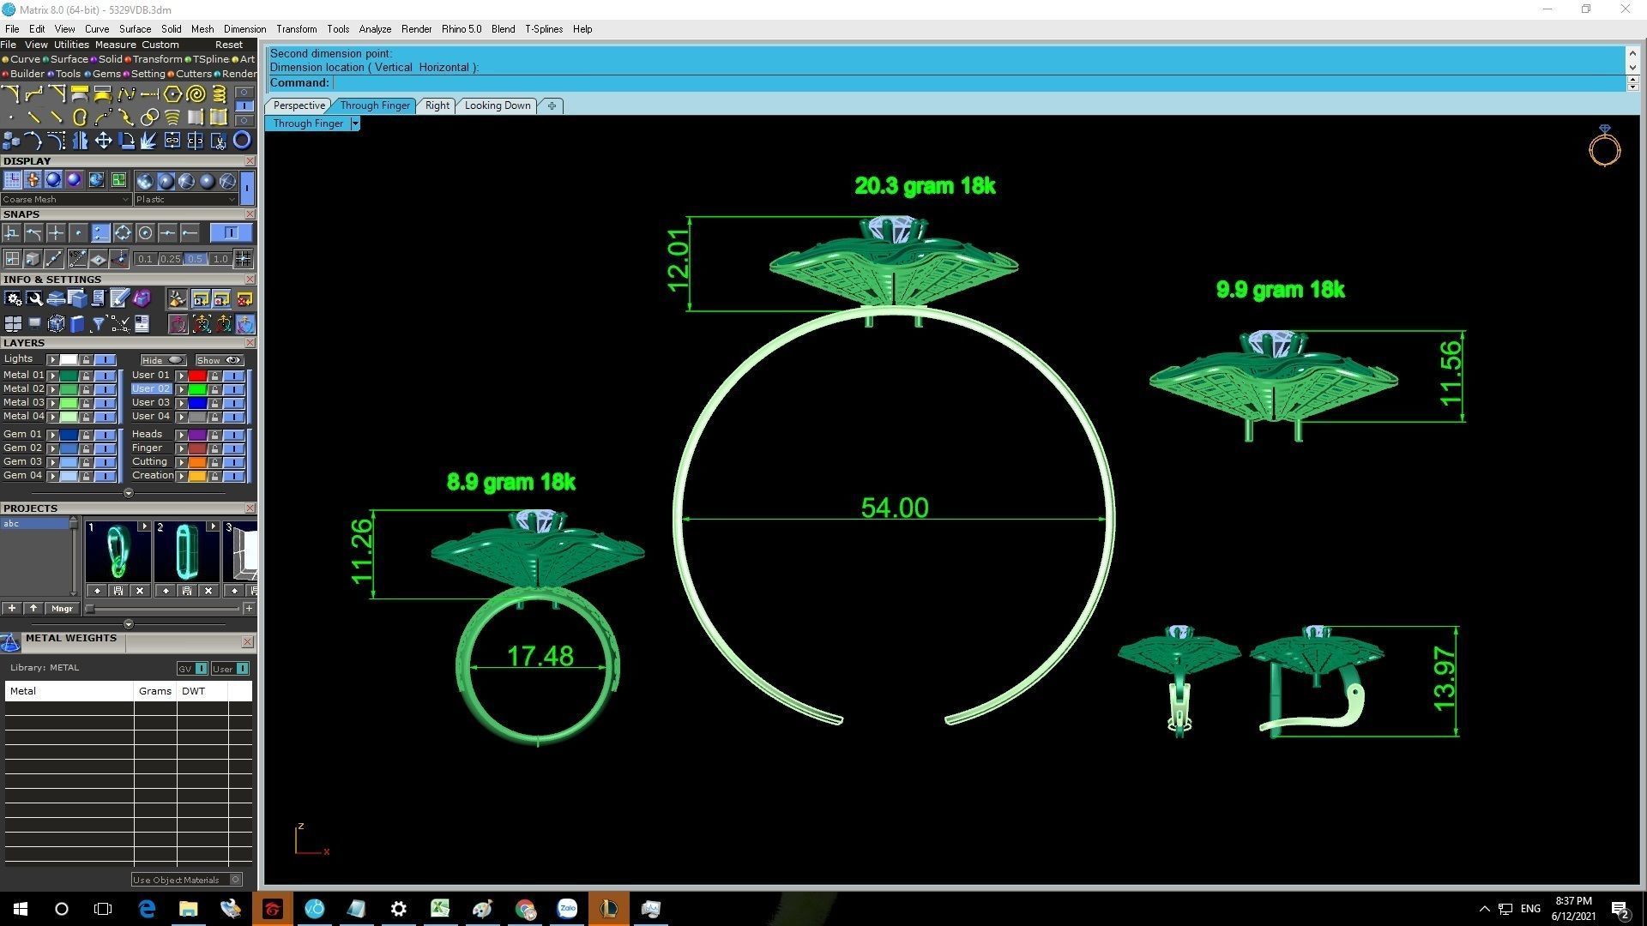
Task: Open the Coarse Mesh dropdown
Action: coord(66,200)
